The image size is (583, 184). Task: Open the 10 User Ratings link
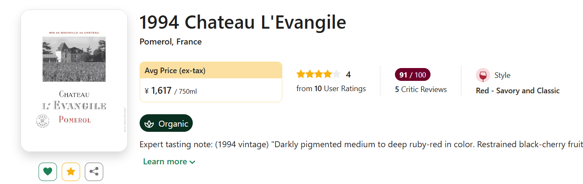click(331, 89)
